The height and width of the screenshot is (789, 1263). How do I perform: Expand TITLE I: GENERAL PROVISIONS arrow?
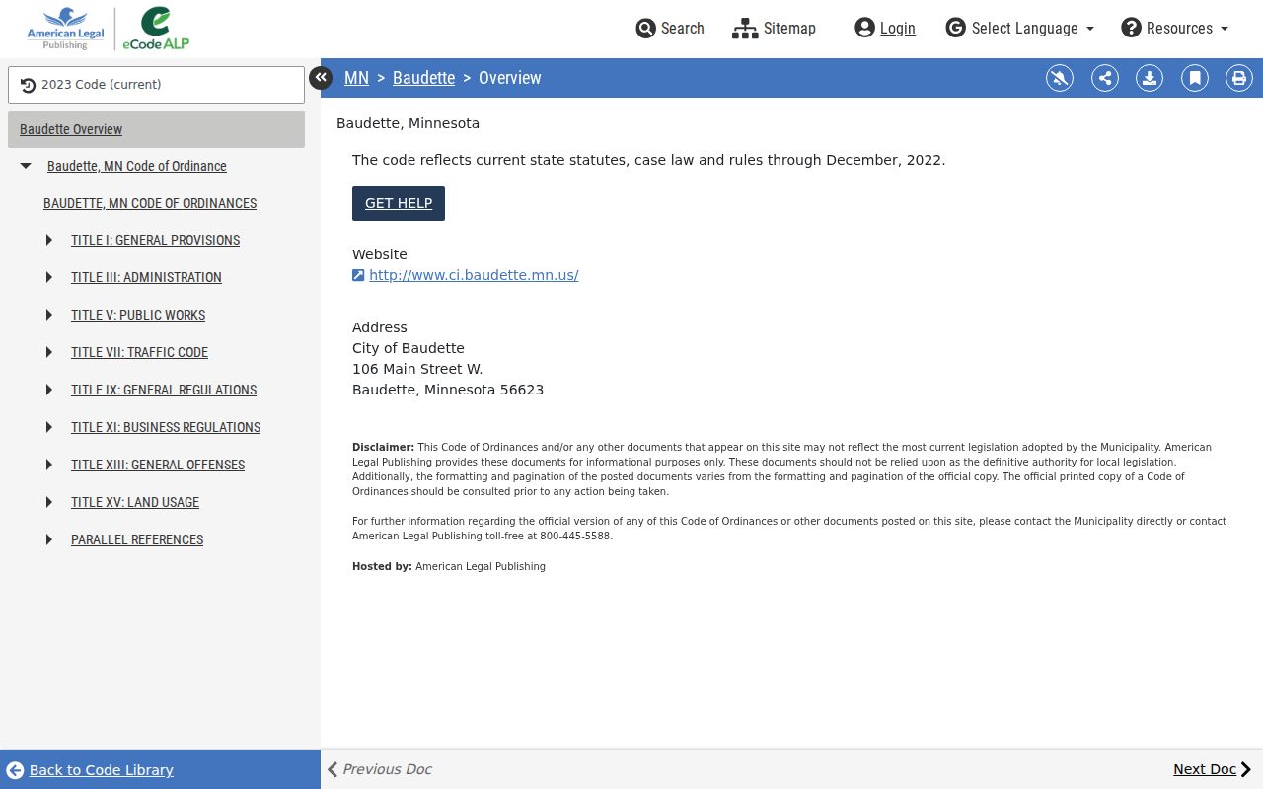pyautogui.click(x=49, y=240)
